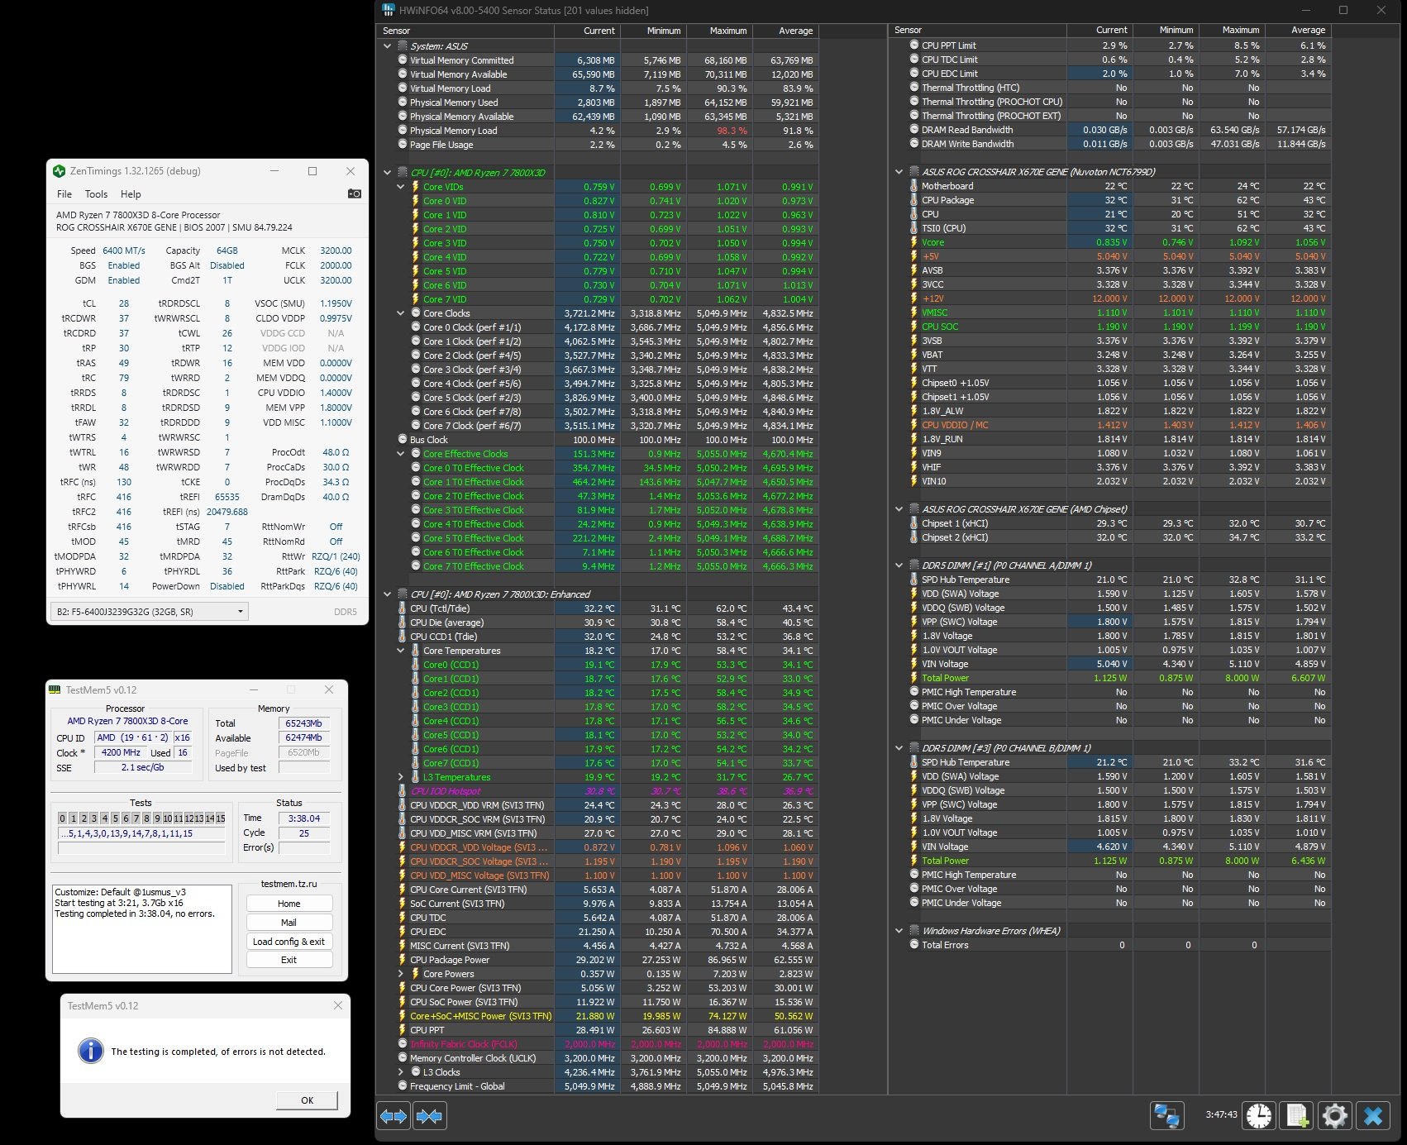Click the chip icon beside System: ASUS
The height and width of the screenshot is (1145, 1407).
[x=403, y=46]
